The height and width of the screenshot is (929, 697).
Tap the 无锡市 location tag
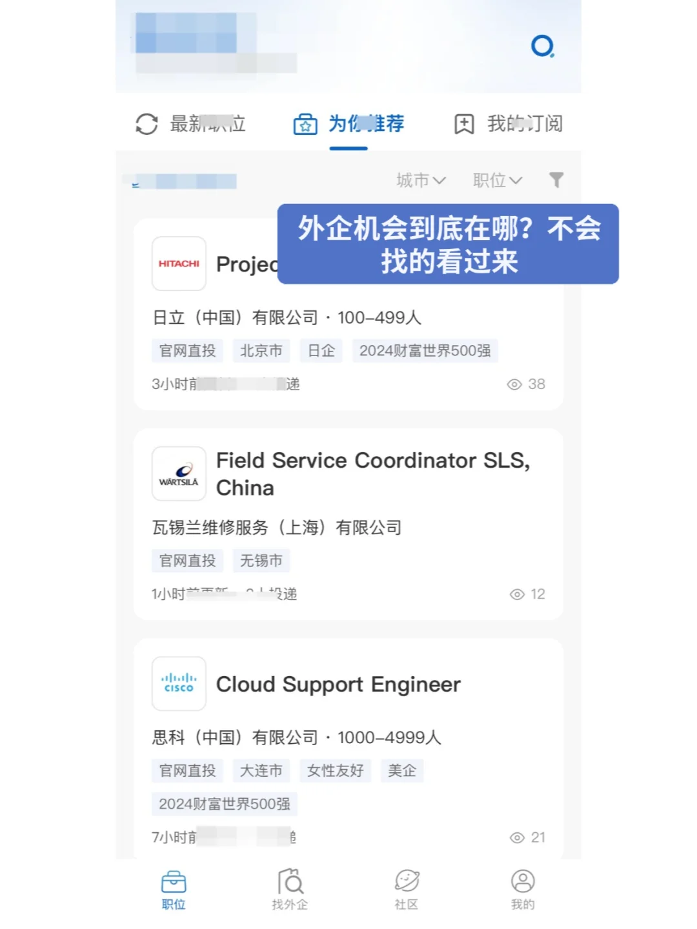point(261,561)
